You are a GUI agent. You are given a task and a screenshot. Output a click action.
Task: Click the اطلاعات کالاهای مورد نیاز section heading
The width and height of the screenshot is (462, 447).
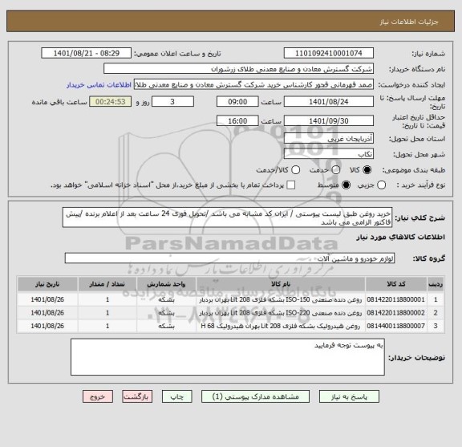point(401,238)
